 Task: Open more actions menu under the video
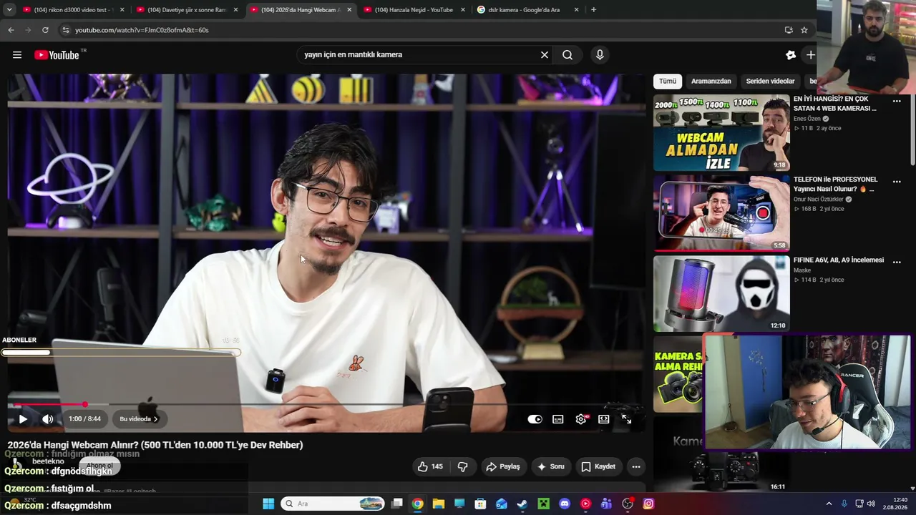635,466
